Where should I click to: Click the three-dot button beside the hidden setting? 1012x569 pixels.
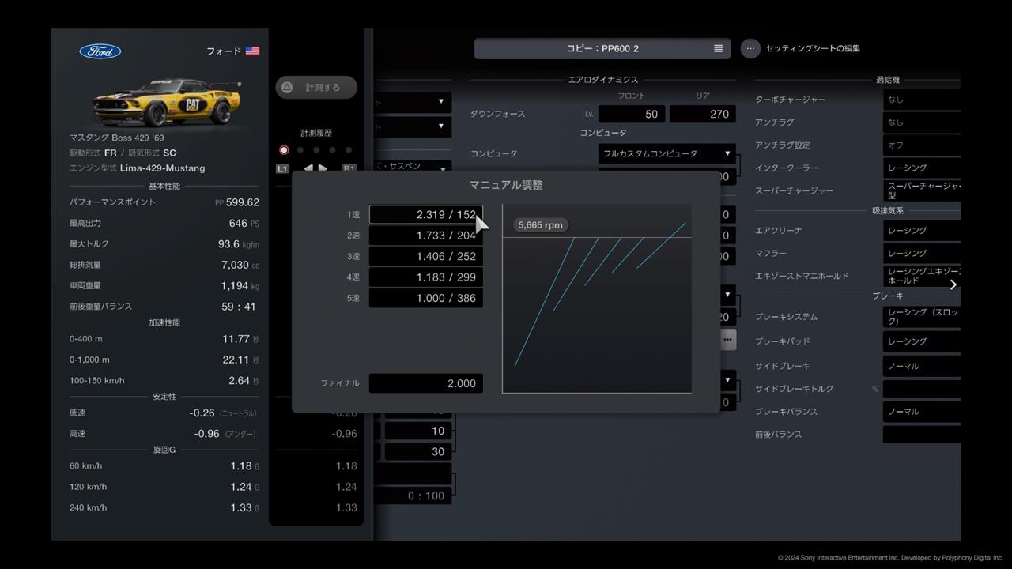click(727, 340)
